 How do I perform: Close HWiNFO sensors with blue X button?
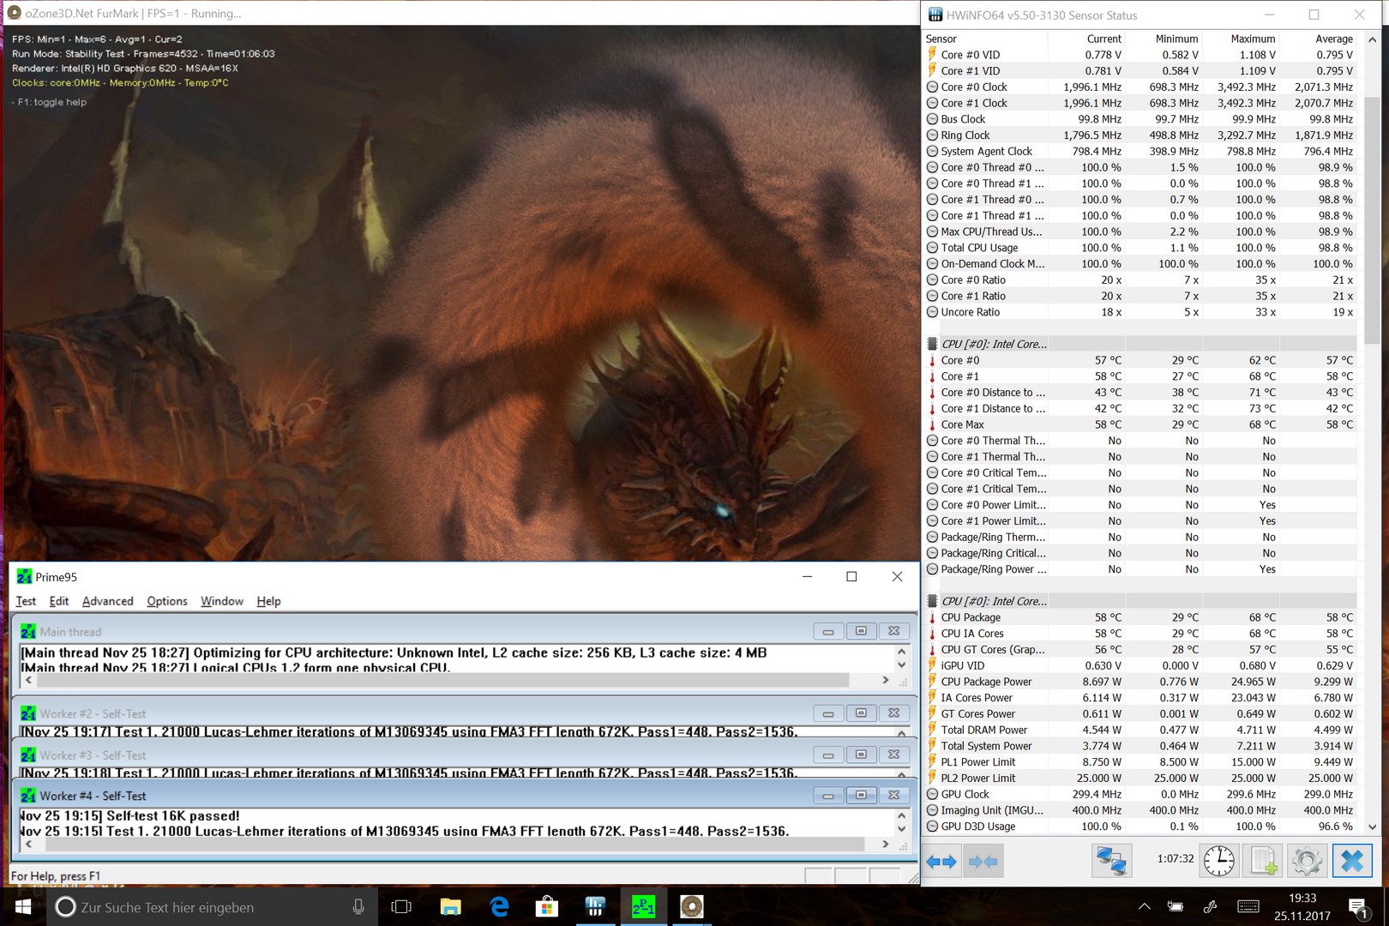pyautogui.click(x=1352, y=860)
